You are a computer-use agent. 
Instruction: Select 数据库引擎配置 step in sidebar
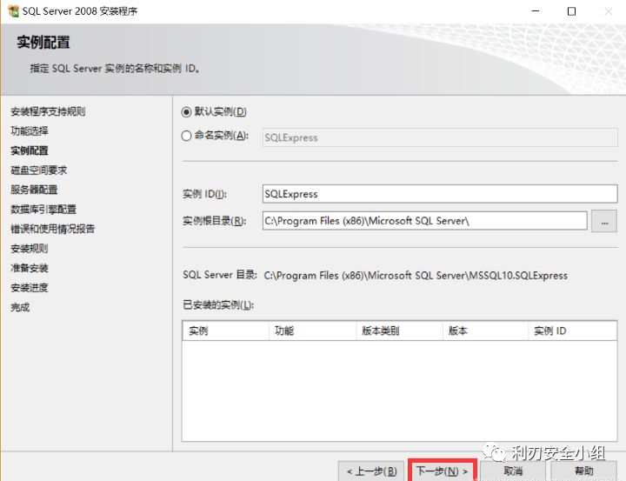coord(43,210)
